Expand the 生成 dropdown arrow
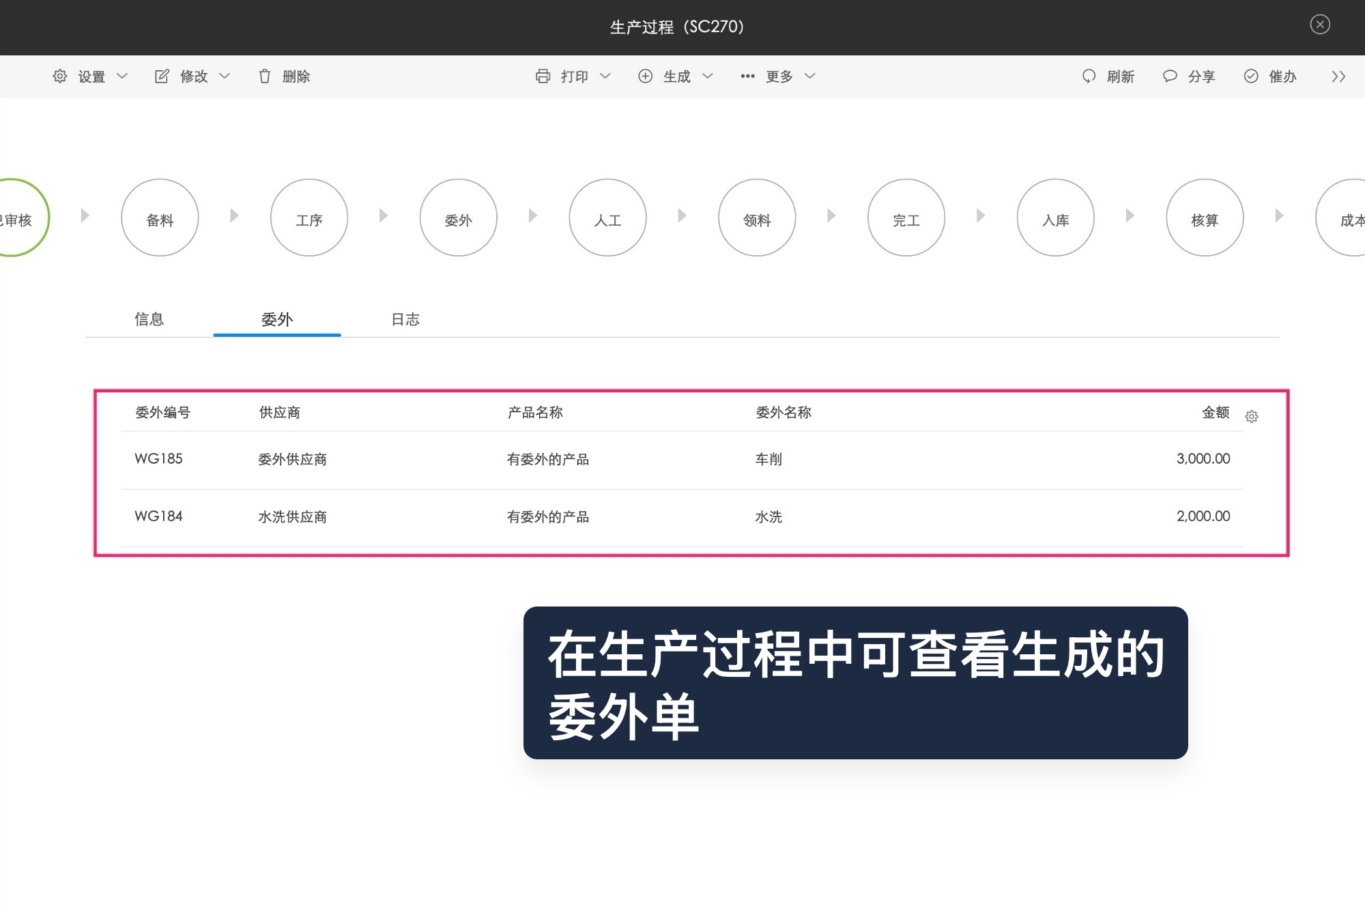Screen dimensions: 1365x906 (707, 76)
